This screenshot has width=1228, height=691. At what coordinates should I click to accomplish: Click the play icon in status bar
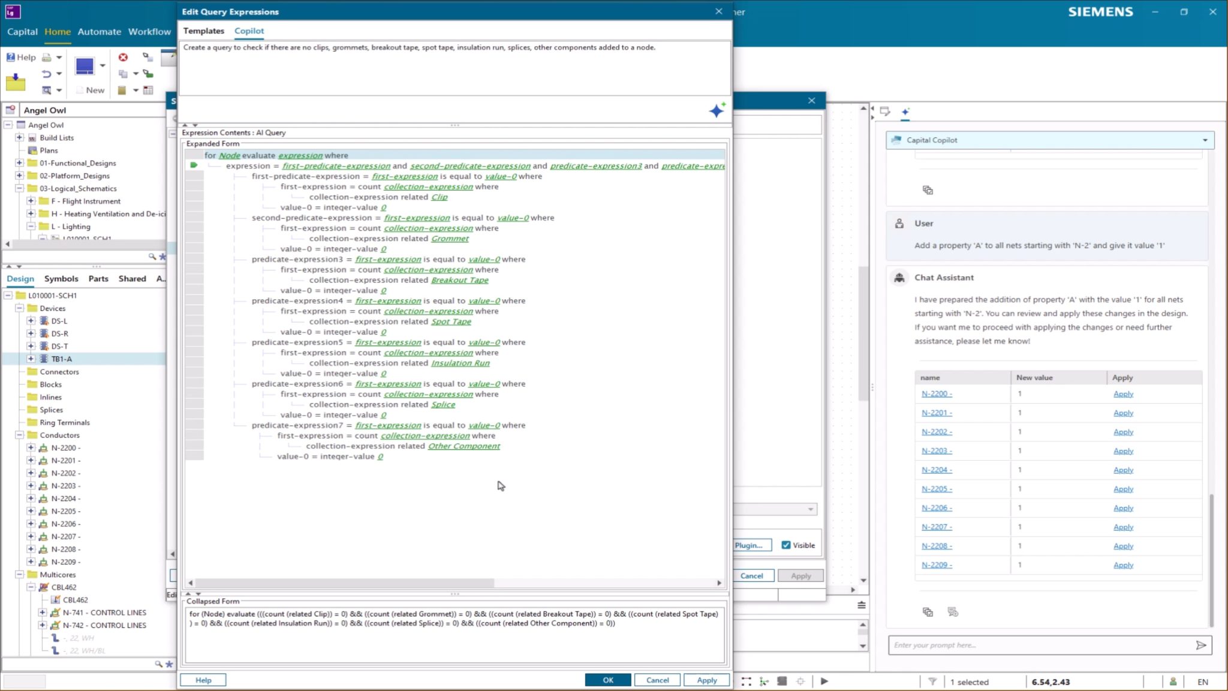[824, 681]
